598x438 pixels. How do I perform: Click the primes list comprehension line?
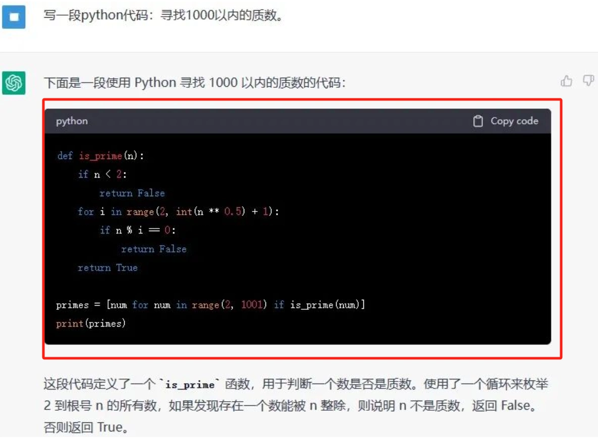click(x=210, y=305)
